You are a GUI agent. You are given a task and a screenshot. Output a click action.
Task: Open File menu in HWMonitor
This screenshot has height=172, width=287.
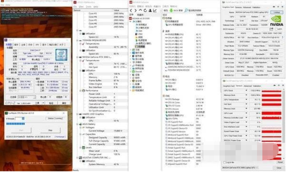[75, 6]
